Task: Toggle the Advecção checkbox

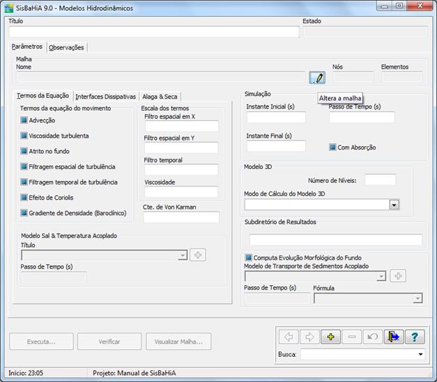Action: coord(24,120)
